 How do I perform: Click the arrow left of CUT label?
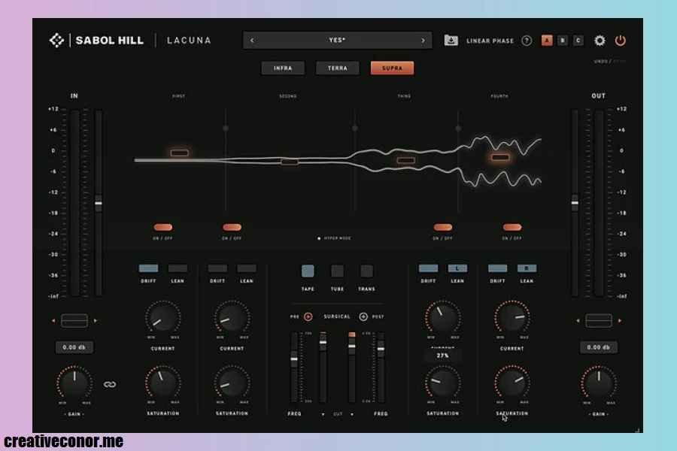pos(323,414)
